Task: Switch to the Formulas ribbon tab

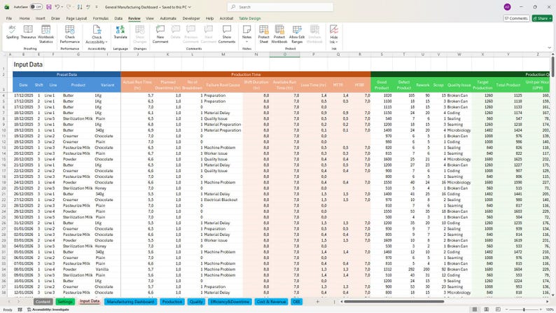Action: (x=101, y=18)
